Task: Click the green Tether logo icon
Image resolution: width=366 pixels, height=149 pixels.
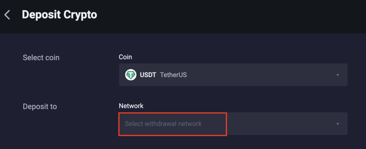Action: (x=131, y=75)
